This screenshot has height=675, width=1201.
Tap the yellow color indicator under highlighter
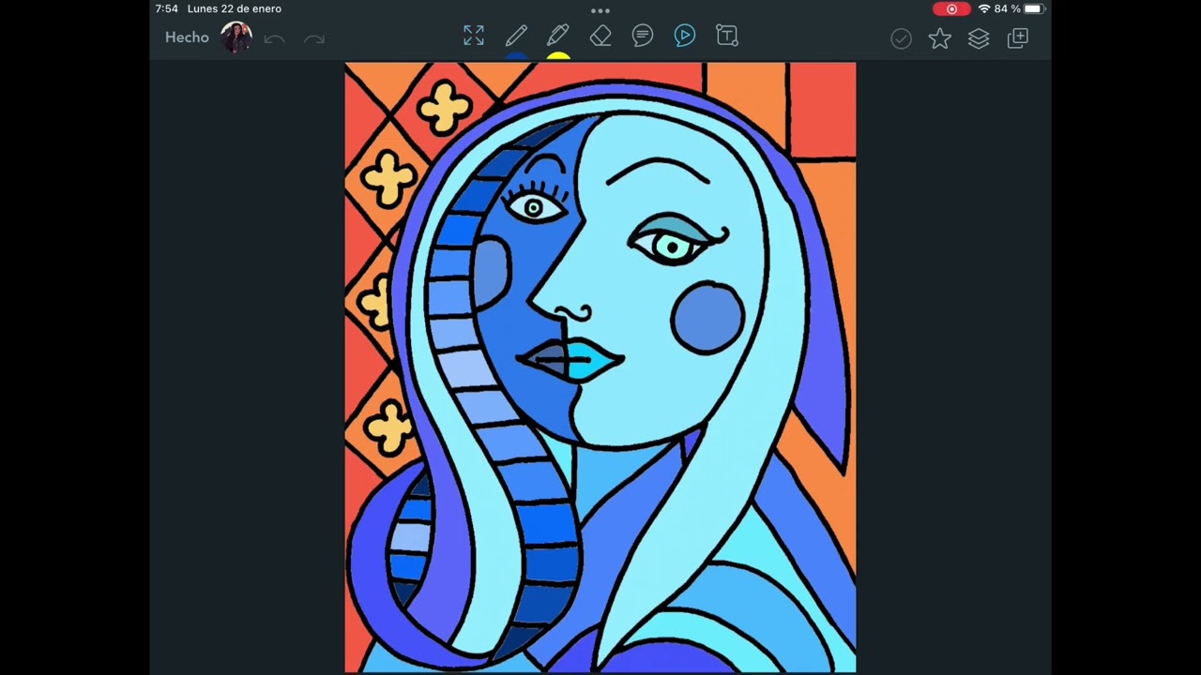558,56
